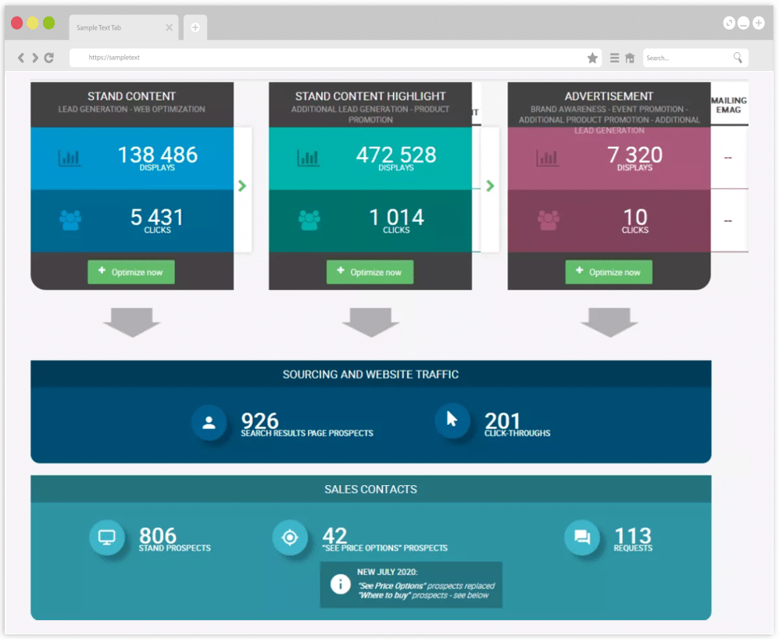Click the people icon beside 5 431 clicks
Screen dimensions: 779x639
coord(70,220)
